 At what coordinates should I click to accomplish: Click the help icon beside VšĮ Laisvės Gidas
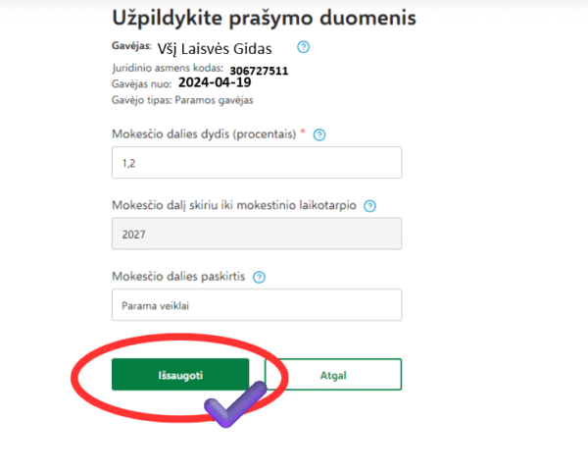pyautogui.click(x=303, y=46)
